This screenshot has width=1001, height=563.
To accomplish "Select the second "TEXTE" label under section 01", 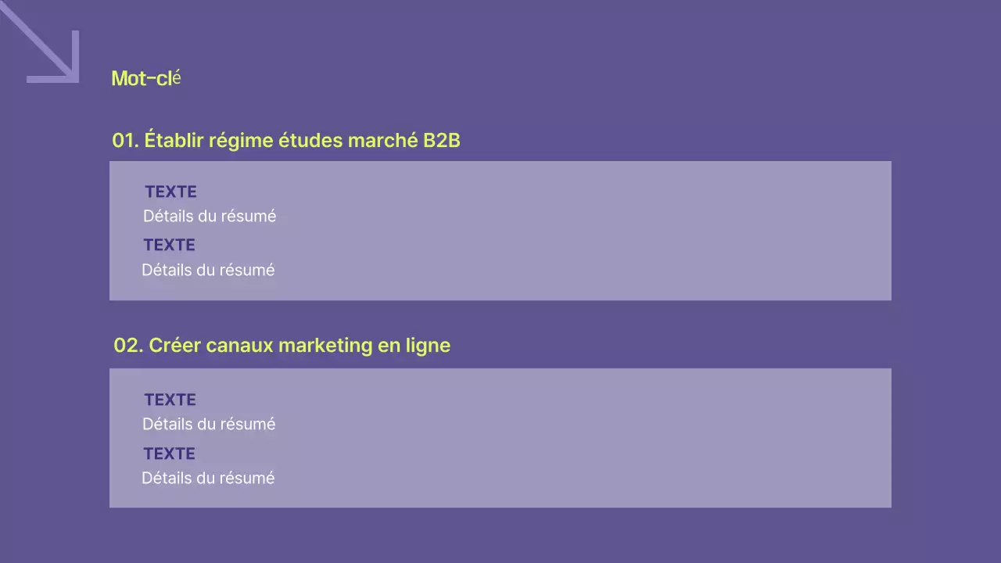I will pyautogui.click(x=169, y=246).
